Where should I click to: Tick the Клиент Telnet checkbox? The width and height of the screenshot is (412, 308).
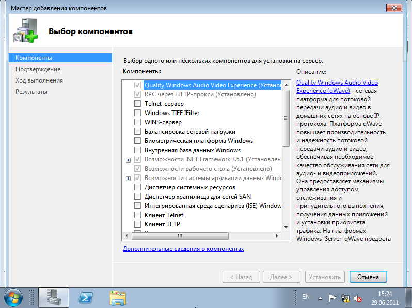coord(137,215)
